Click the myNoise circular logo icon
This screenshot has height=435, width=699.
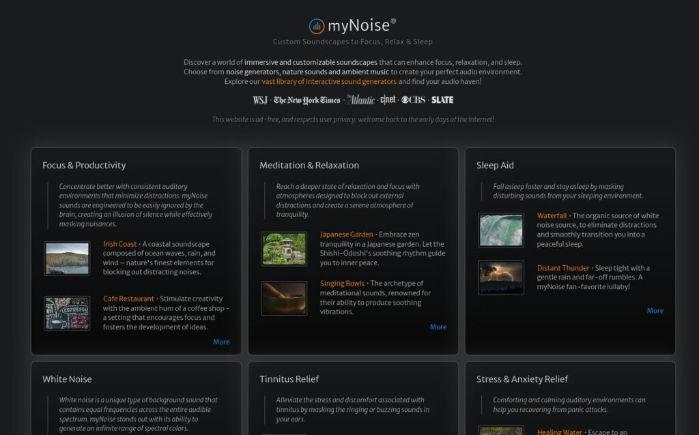[317, 27]
